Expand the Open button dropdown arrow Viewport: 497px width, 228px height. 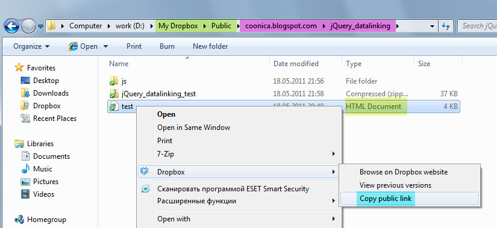point(105,46)
